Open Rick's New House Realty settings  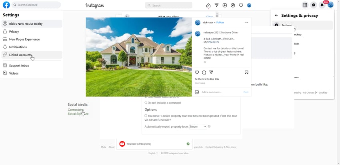[x=32, y=24]
